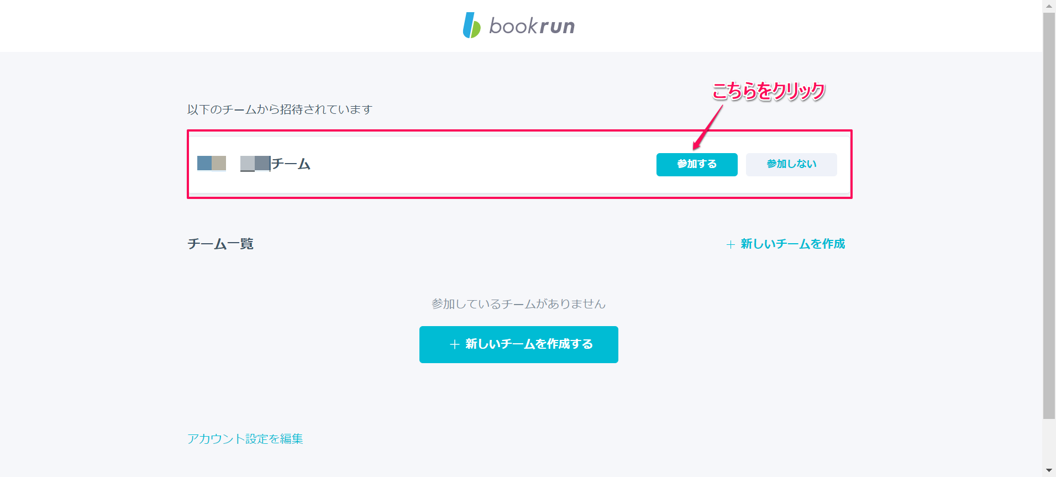Click plus icon in create team button
The height and width of the screenshot is (477, 1056).
point(455,344)
